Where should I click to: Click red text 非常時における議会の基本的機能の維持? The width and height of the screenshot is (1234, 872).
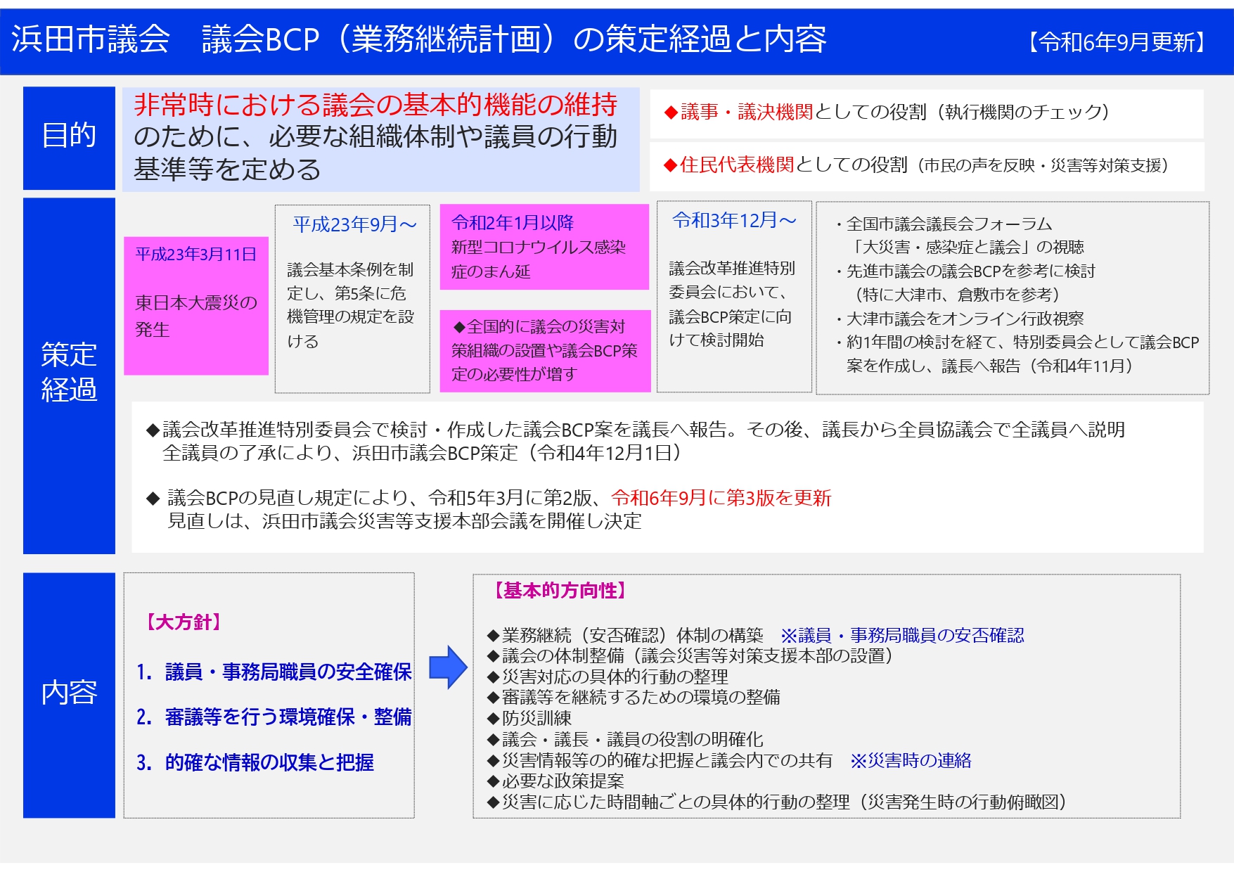pyautogui.click(x=375, y=105)
